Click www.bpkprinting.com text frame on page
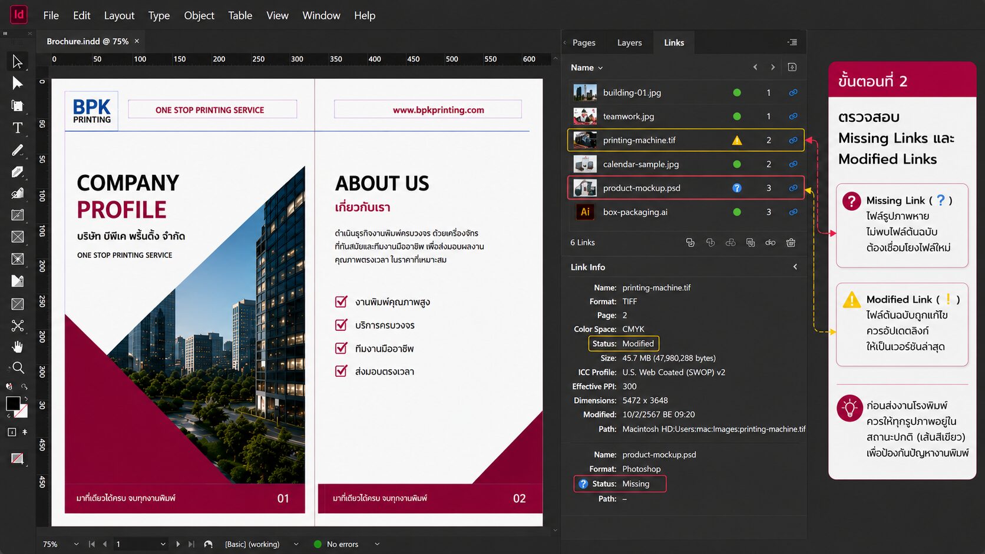The image size is (985, 554). pos(428,110)
